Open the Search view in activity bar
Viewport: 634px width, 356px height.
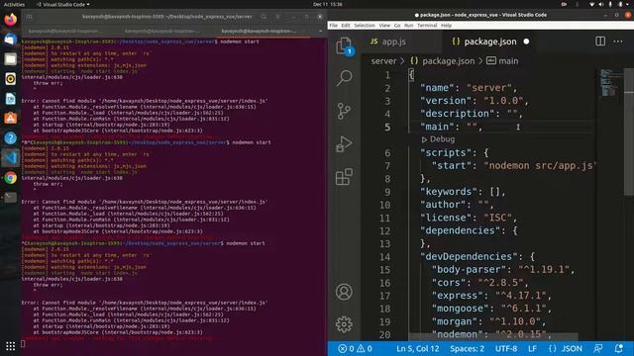click(344, 78)
